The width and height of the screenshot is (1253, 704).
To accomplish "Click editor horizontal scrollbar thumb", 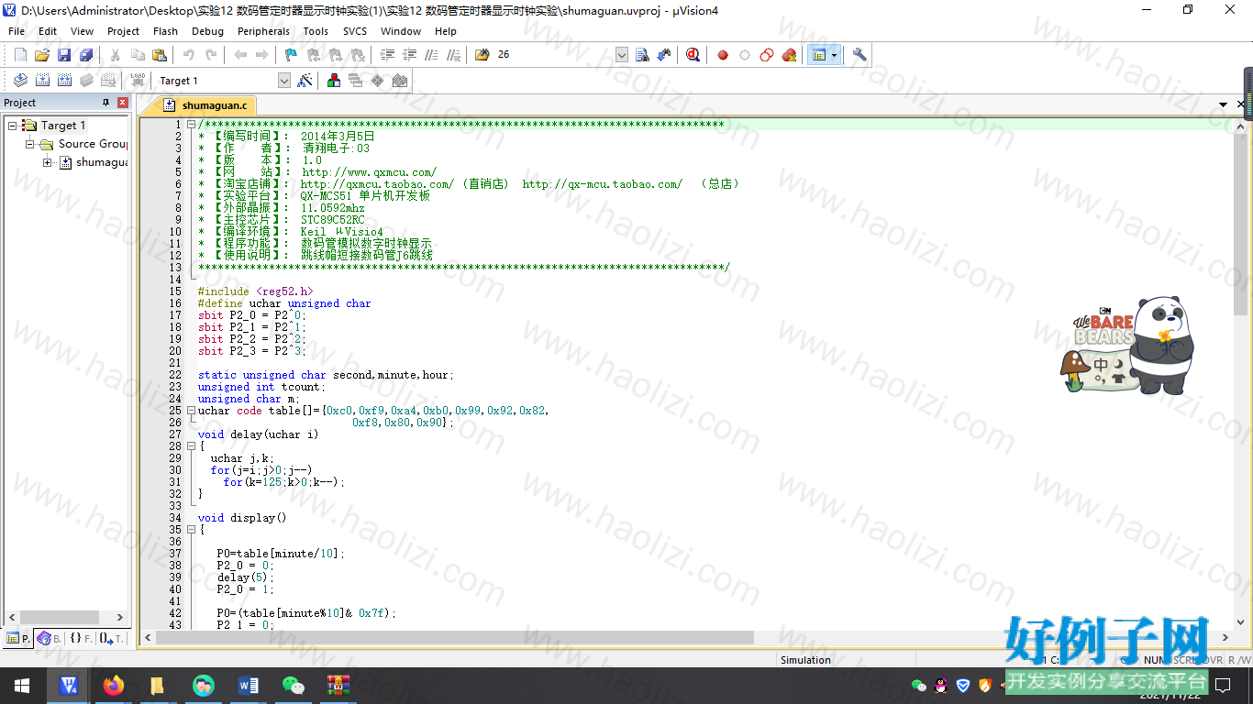I will pos(455,637).
